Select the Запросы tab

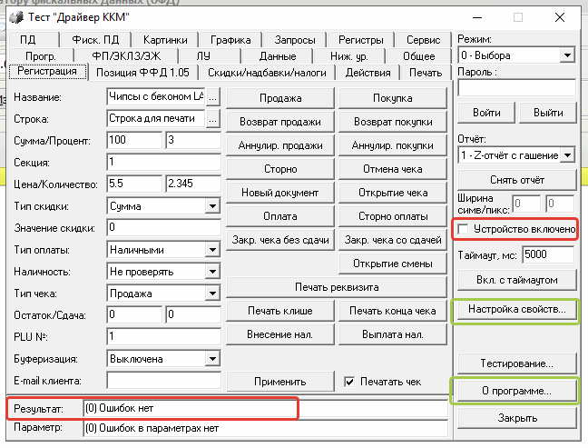(x=295, y=39)
